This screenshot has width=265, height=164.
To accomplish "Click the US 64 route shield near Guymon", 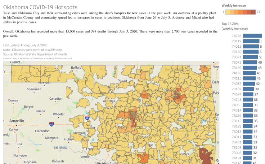I will tap(13, 73).
